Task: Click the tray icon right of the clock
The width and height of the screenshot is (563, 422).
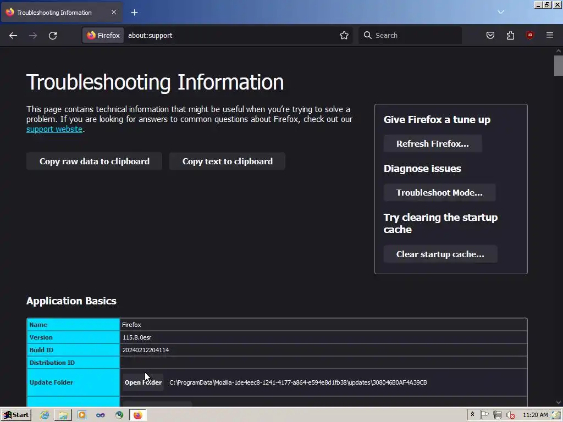Action: [556, 415]
